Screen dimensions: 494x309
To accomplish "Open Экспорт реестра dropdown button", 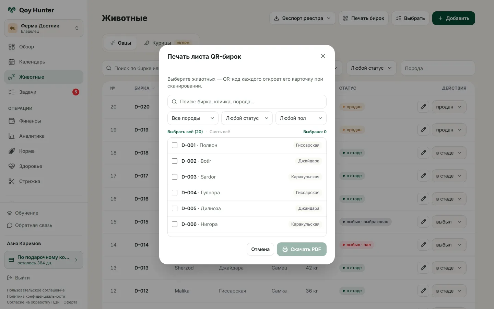I will point(303,18).
